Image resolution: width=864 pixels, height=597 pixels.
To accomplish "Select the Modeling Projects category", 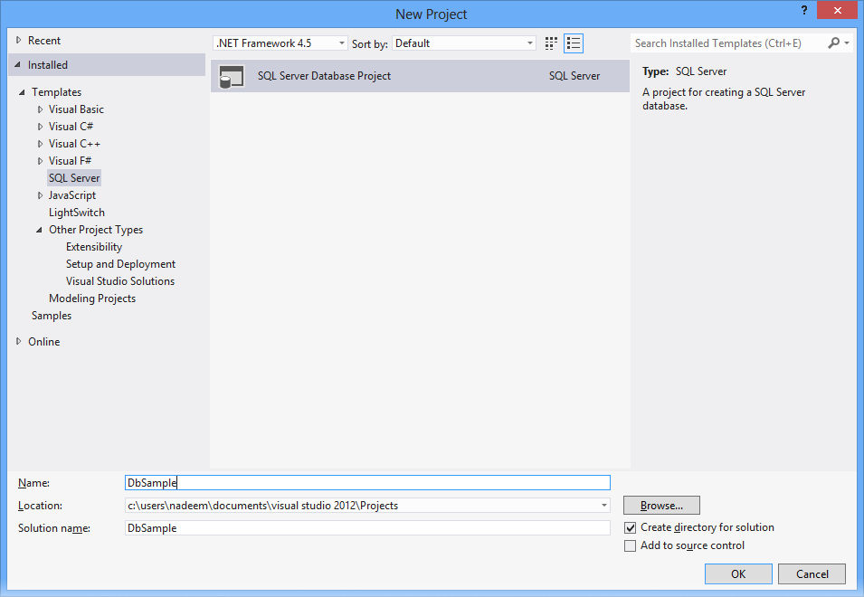I will click(92, 298).
